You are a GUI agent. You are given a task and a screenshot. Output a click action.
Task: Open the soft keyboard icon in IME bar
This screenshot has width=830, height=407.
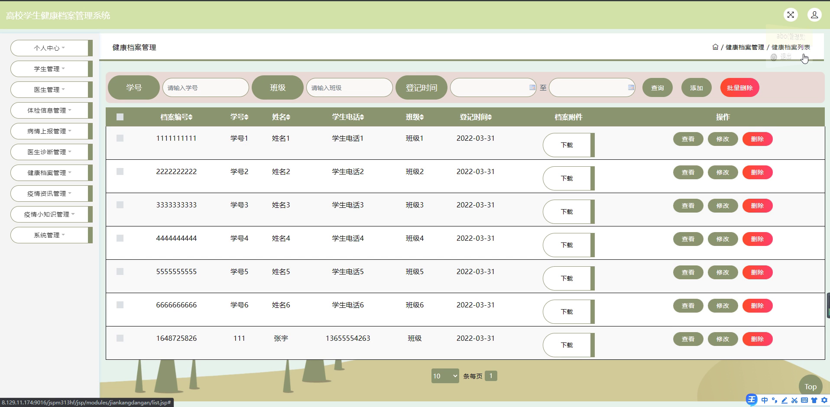coord(804,400)
